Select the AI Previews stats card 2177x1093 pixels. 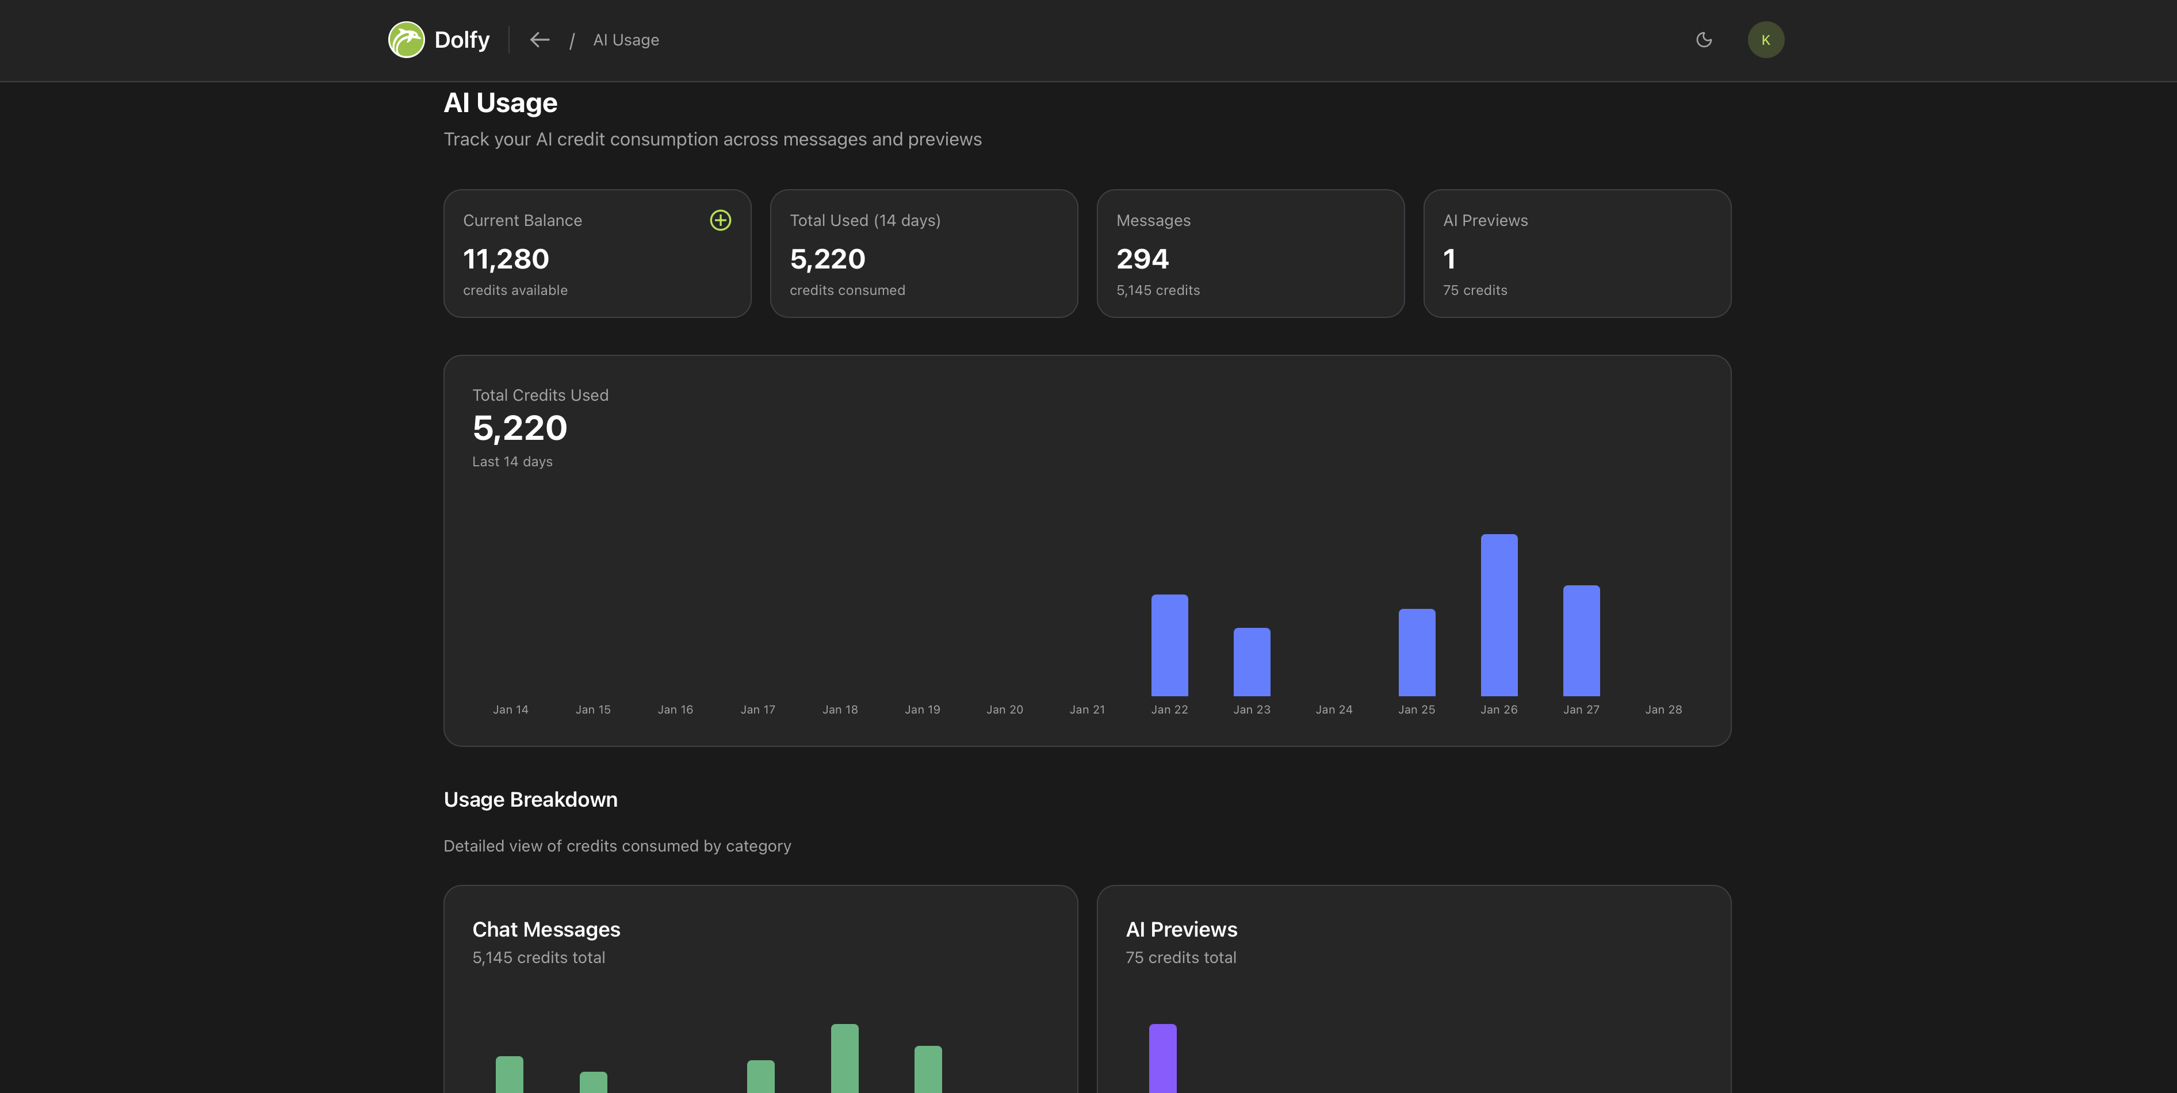[x=1576, y=254]
